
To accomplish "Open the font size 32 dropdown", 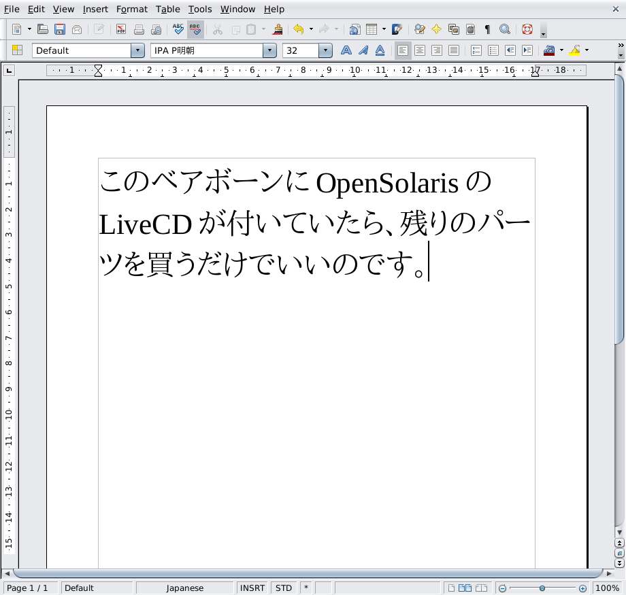I will 326,50.
